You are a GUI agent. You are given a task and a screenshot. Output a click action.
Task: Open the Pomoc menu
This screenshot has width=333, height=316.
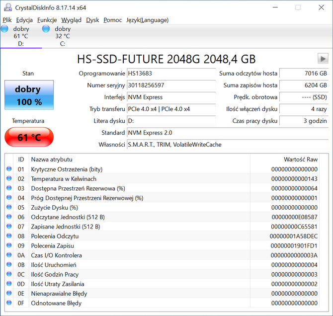[x=112, y=20]
